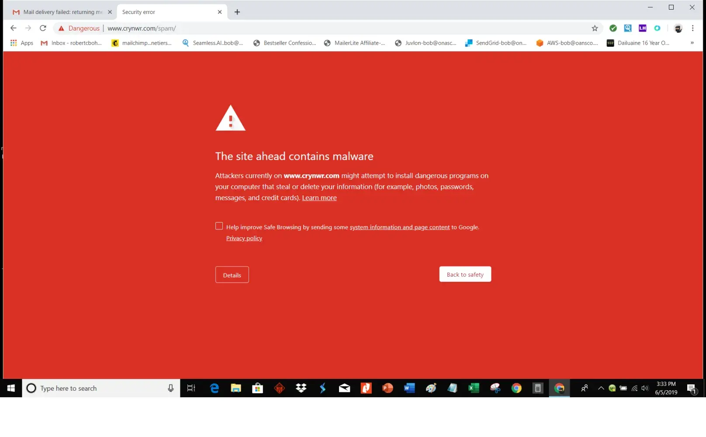Open the Privacy policy link
The width and height of the screenshot is (706, 437).
[x=244, y=238]
